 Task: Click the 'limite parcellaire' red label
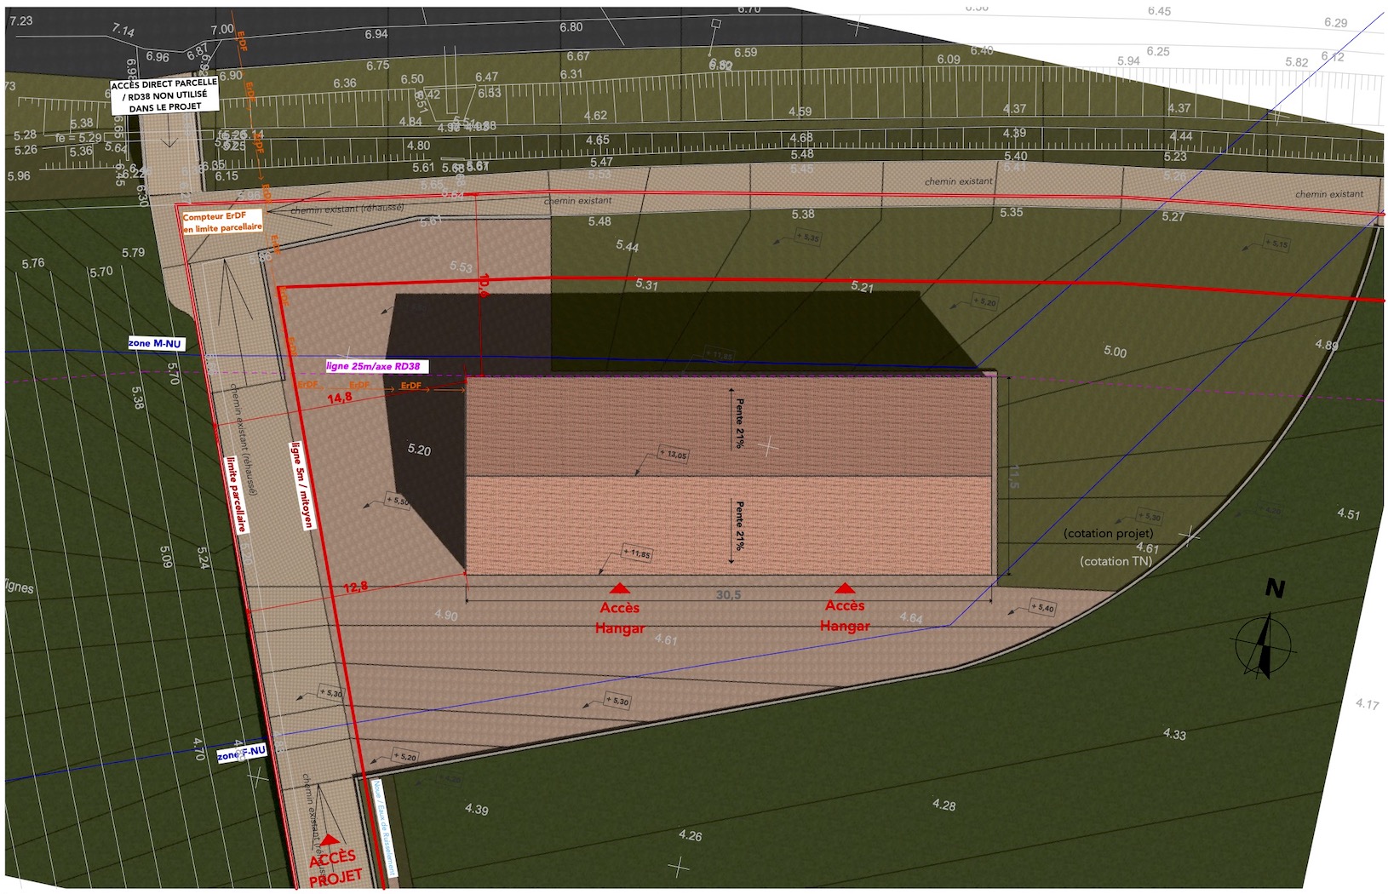click(236, 494)
